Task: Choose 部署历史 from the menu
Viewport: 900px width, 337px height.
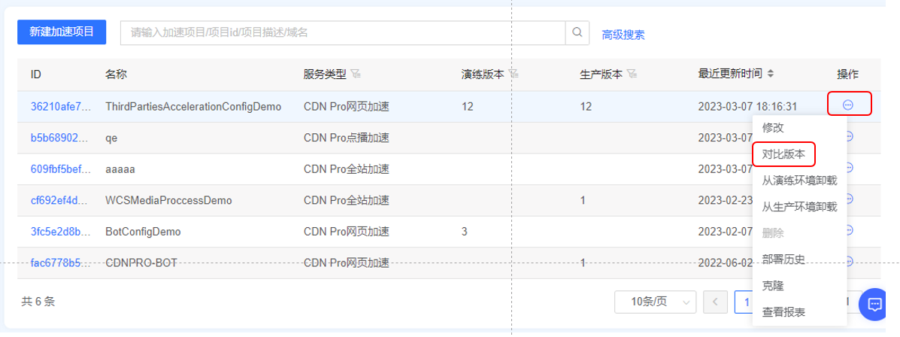Action: (x=783, y=259)
